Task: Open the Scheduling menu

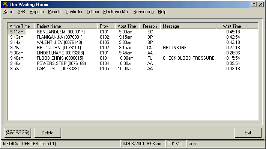Action: [x=144, y=12]
